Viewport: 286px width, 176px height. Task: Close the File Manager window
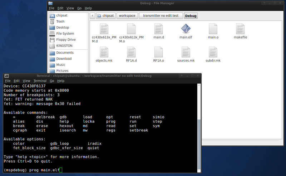point(281,3)
